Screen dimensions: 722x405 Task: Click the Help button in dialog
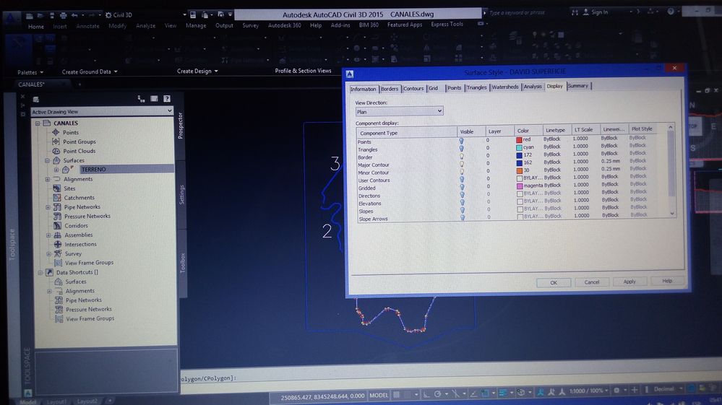[x=667, y=281]
